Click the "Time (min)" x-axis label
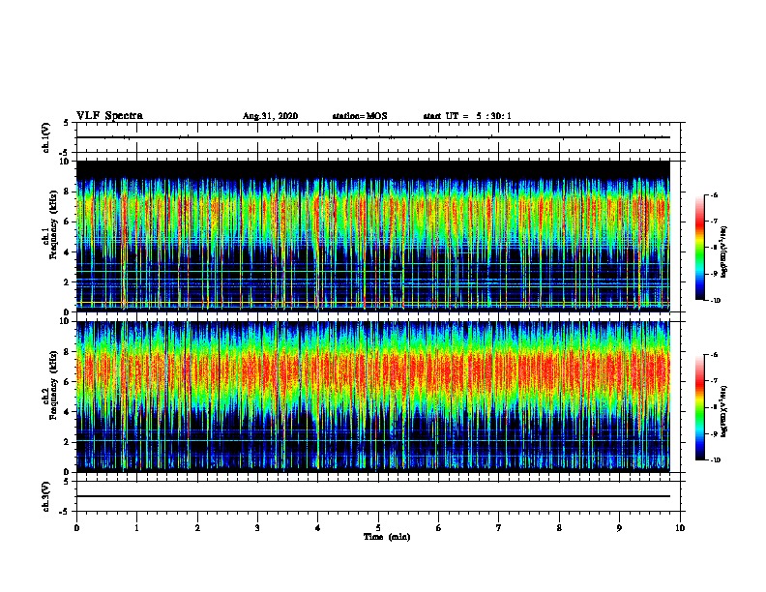 (x=387, y=537)
